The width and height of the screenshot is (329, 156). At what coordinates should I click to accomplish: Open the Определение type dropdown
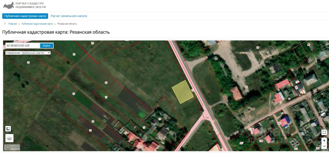tap(36, 53)
